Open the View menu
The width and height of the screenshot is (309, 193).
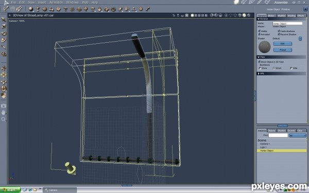point(31,3)
